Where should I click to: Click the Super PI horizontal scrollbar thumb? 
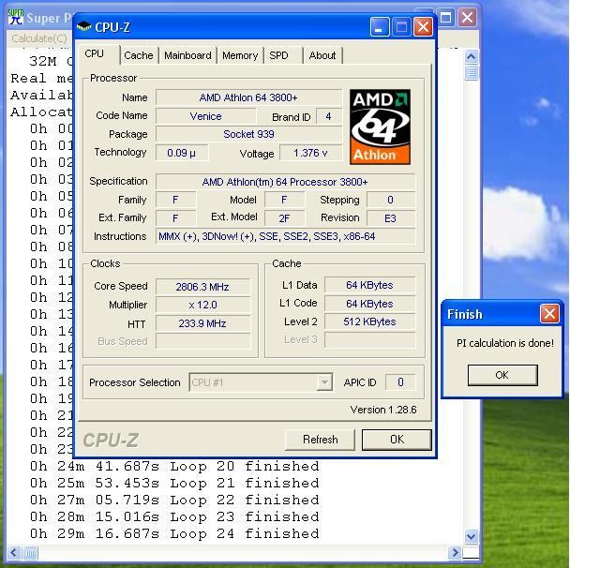coord(30,552)
